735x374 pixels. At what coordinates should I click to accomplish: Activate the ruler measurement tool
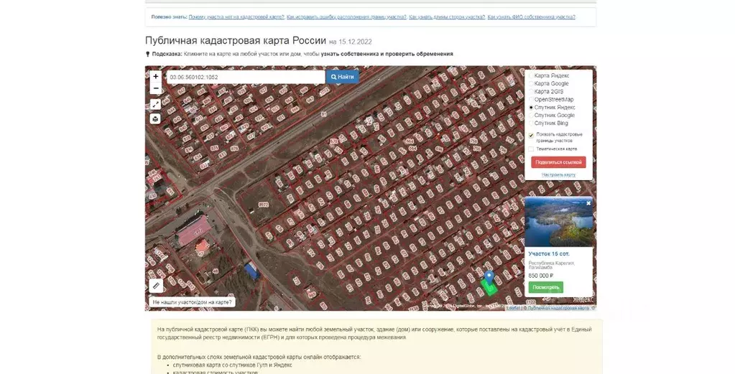(x=156, y=285)
